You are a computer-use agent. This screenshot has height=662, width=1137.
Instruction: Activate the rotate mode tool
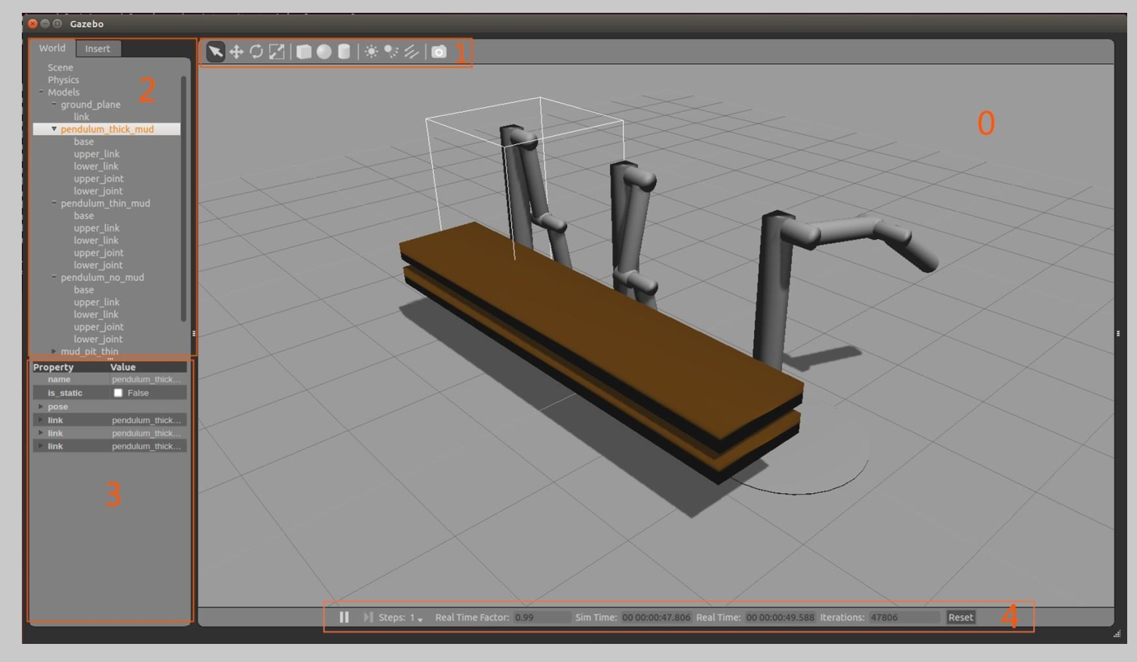tap(256, 51)
